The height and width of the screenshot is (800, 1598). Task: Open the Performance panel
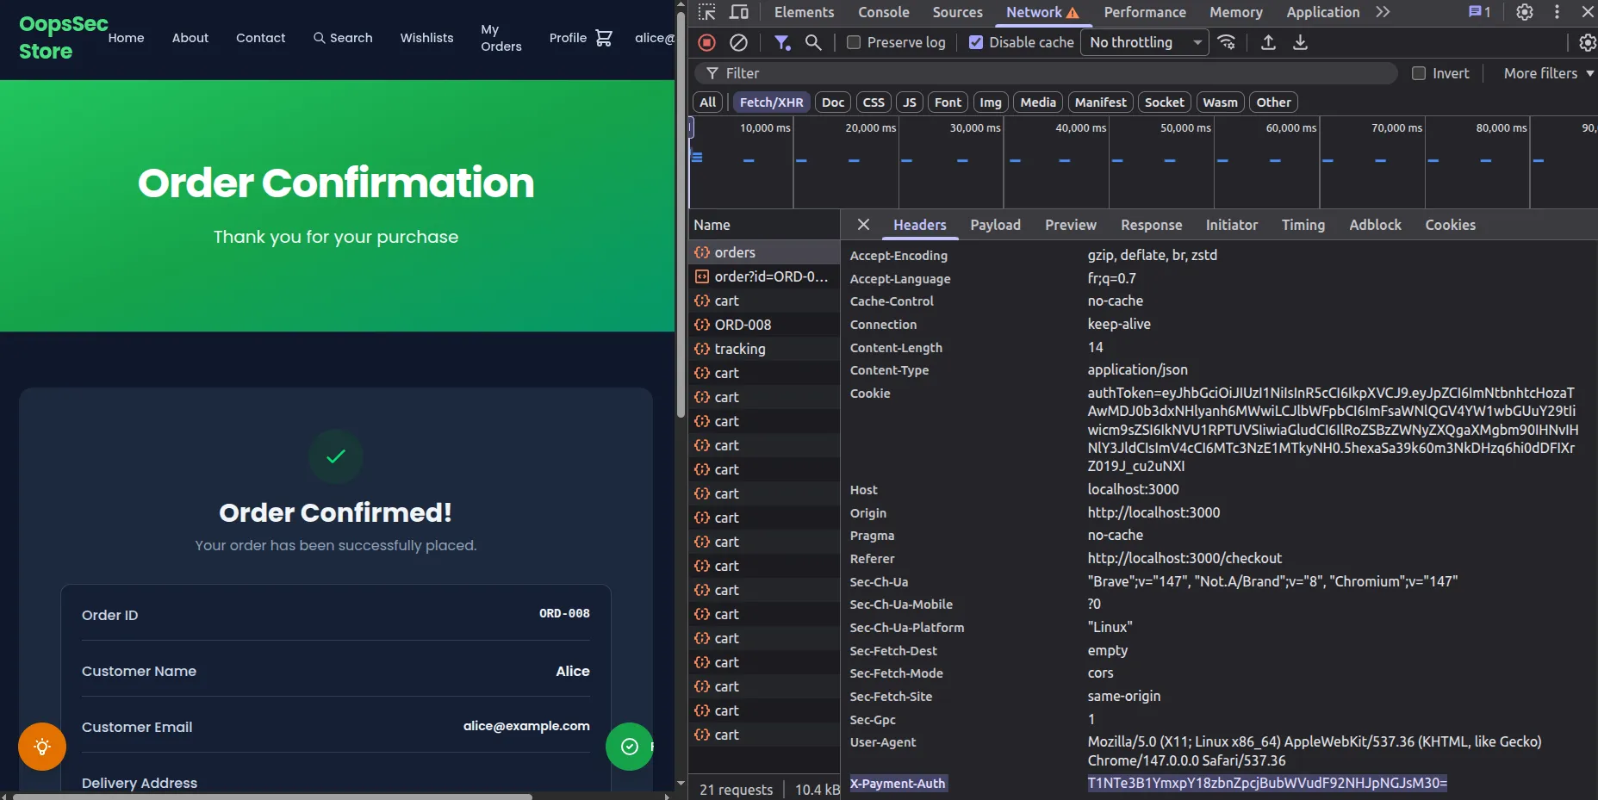[x=1144, y=12]
